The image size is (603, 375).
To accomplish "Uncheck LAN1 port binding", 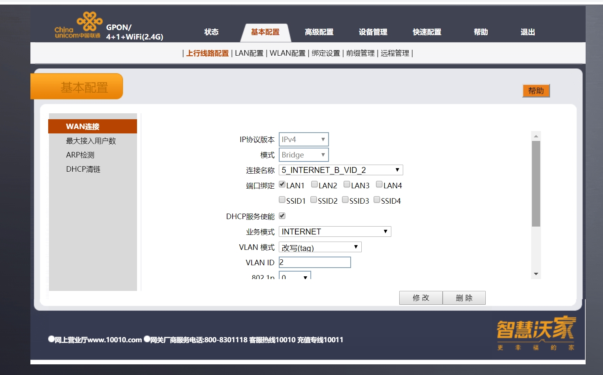I will pyautogui.click(x=282, y=184).
